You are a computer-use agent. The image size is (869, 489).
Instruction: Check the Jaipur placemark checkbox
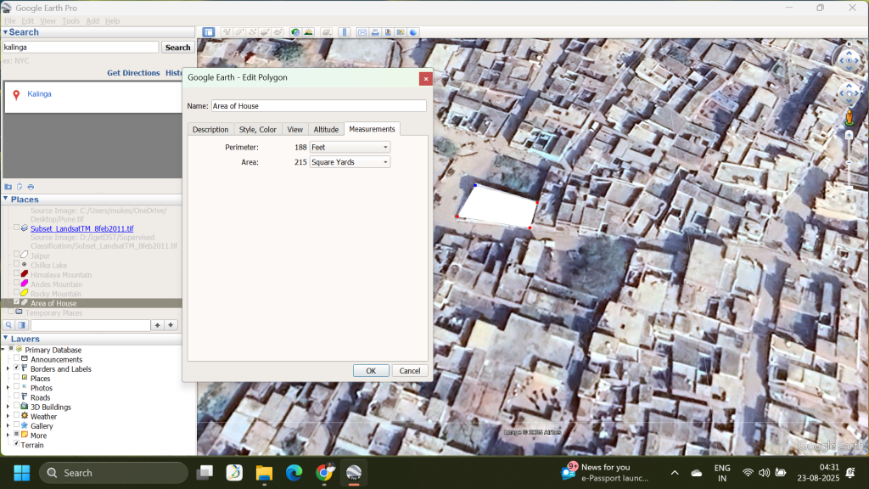click(x=16, y=256)
